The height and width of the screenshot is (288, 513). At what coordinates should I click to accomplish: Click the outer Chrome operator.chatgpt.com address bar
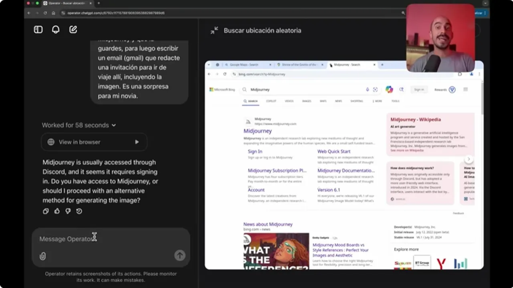point(232,13)
